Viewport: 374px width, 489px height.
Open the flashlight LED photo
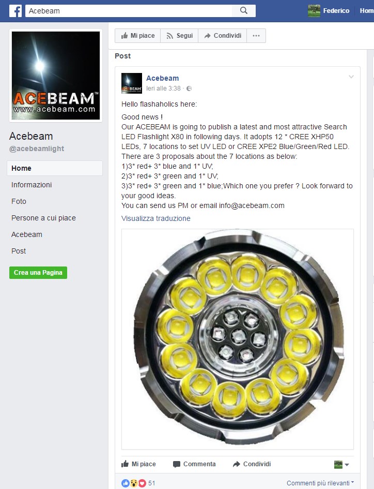pyautogui.click(x=238, y=339)
